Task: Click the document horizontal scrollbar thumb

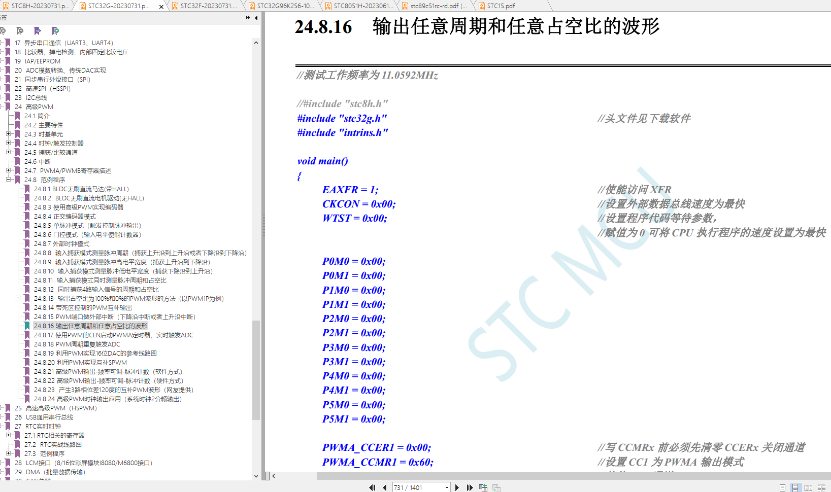Action: point(574,476)
